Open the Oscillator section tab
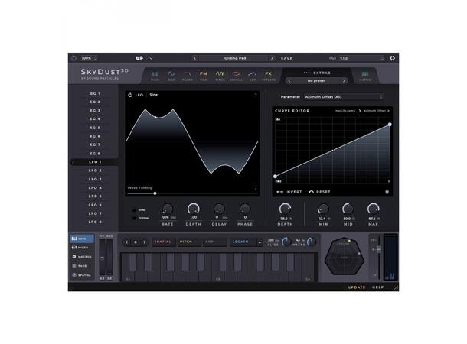Screen dimensions: 467x344 coord(171,76)
